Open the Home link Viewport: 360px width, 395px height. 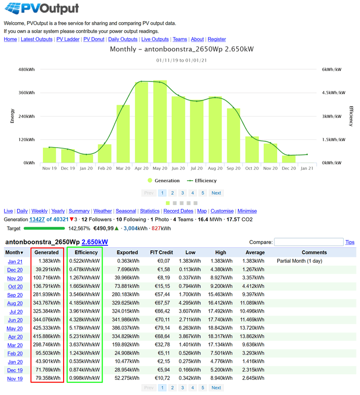[10, 39]
